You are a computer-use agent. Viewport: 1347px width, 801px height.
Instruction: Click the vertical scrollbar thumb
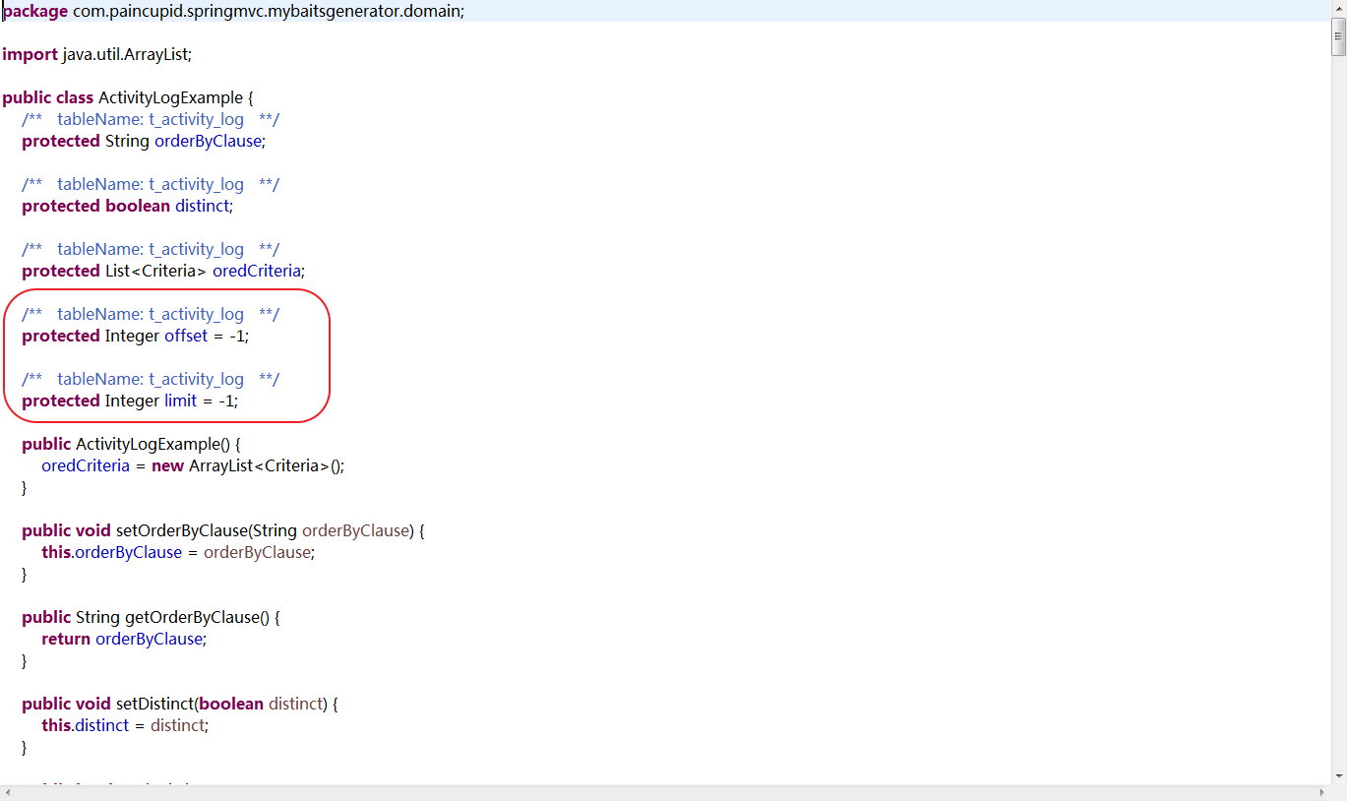[1339, 36]
